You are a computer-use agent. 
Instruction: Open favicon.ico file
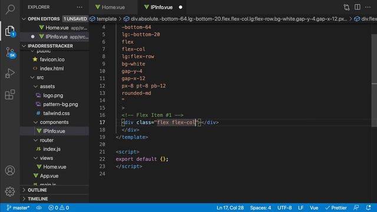click(x=52, y=59)
